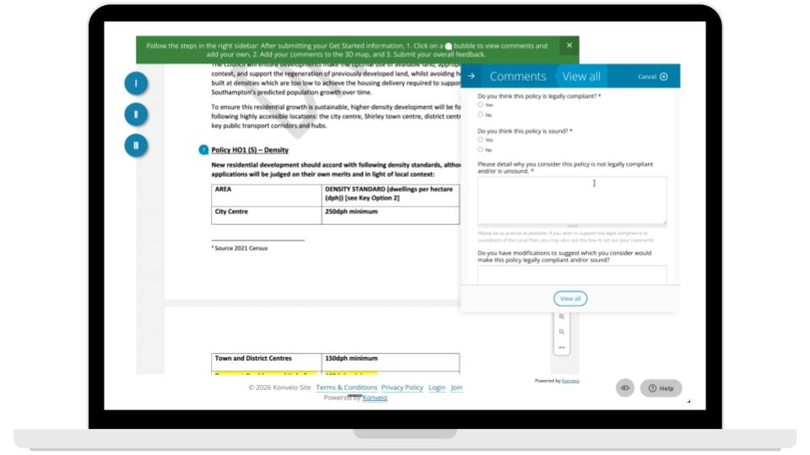
Task: Open the Join link
Action: [x=456, y=388]
